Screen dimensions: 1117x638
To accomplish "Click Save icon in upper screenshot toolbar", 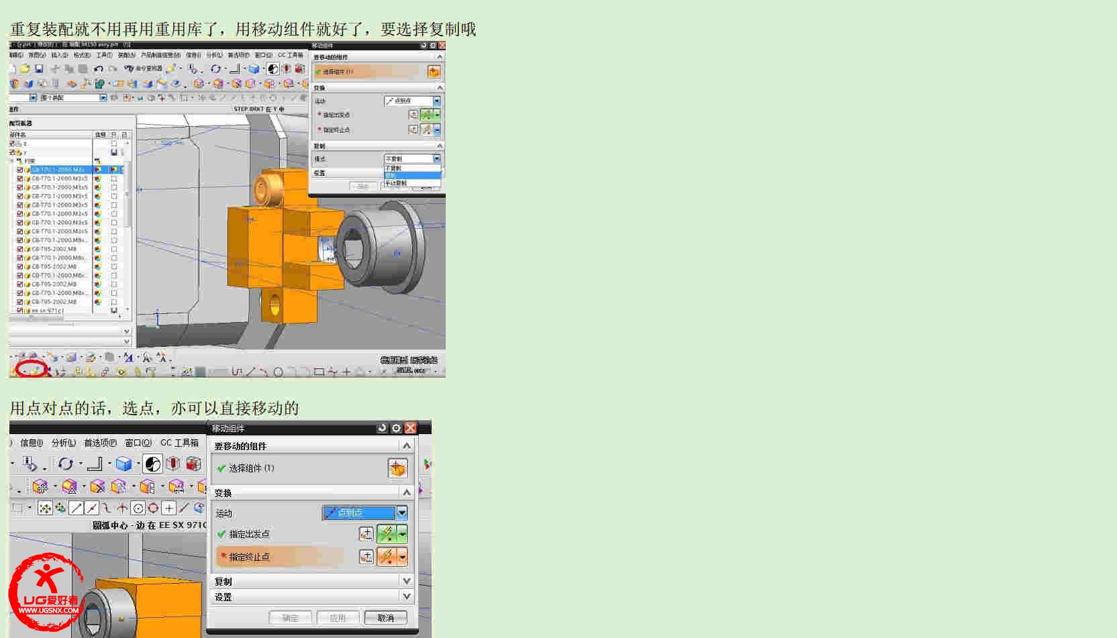I will click(39, 68).
